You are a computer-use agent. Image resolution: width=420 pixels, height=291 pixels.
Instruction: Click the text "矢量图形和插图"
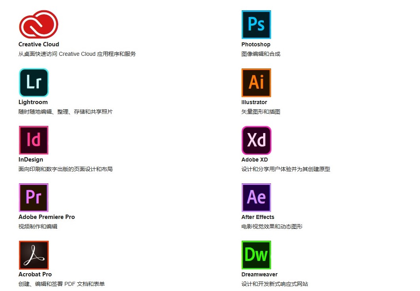tap(261, 112)
